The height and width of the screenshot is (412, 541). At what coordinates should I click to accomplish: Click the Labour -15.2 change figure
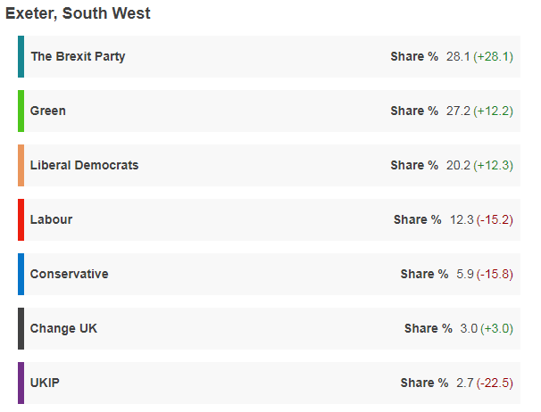click(x=495, y=219)
